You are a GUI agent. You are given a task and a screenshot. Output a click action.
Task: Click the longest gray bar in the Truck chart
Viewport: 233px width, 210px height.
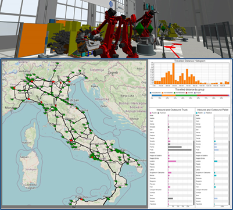(x=180, y=150)
